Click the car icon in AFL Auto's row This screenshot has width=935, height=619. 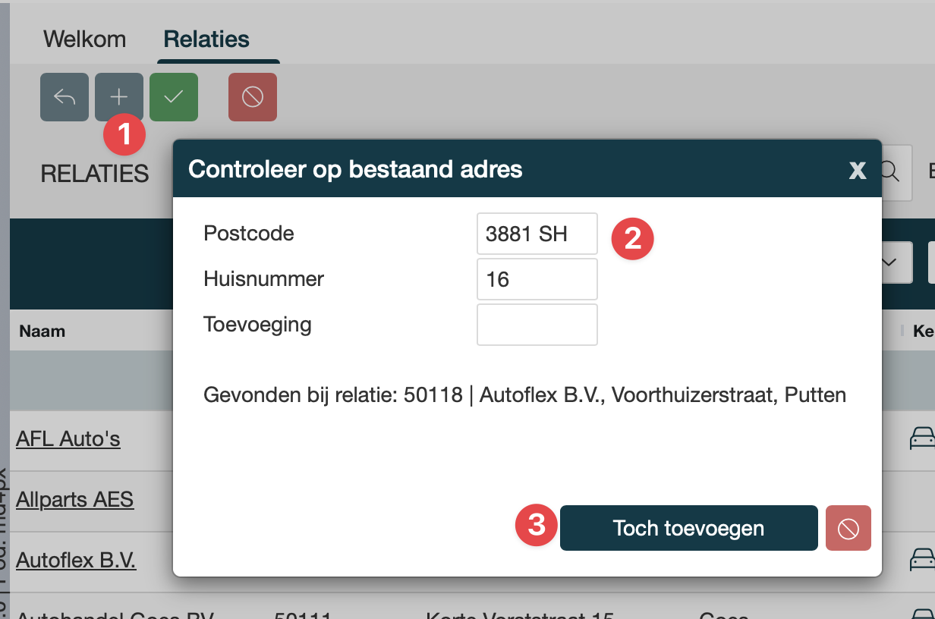click(922, 438)
